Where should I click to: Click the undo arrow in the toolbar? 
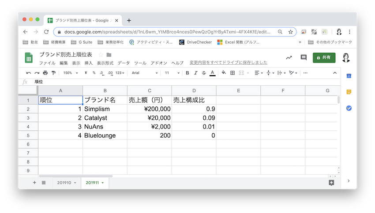pyautogui.click(x=29, y=73)
